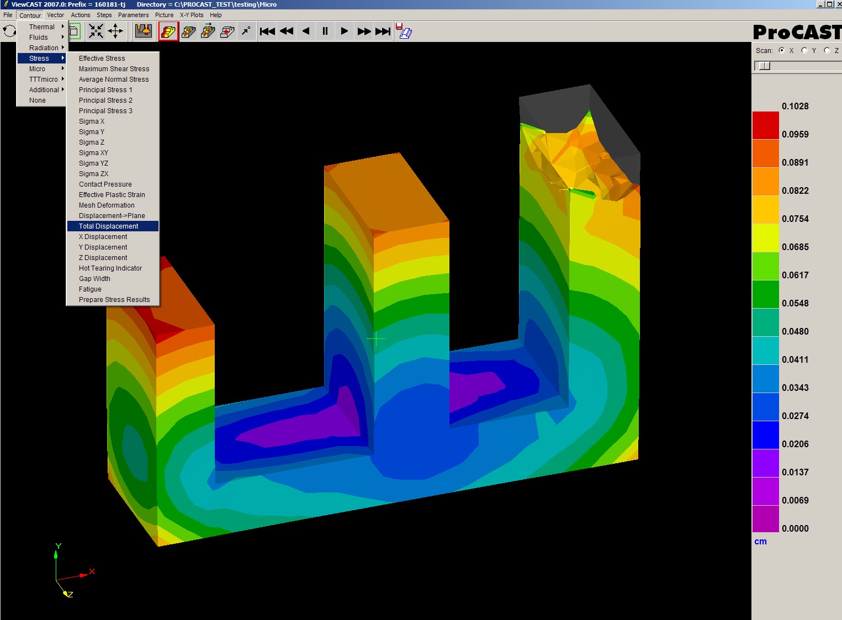
Task: Open the Help menu
Action: pyautogui.click(x=216, y=15)
